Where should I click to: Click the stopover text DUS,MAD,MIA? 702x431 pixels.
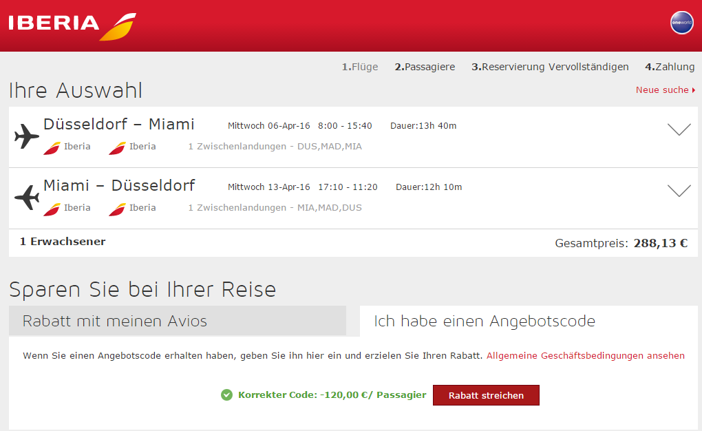point(330,147)
